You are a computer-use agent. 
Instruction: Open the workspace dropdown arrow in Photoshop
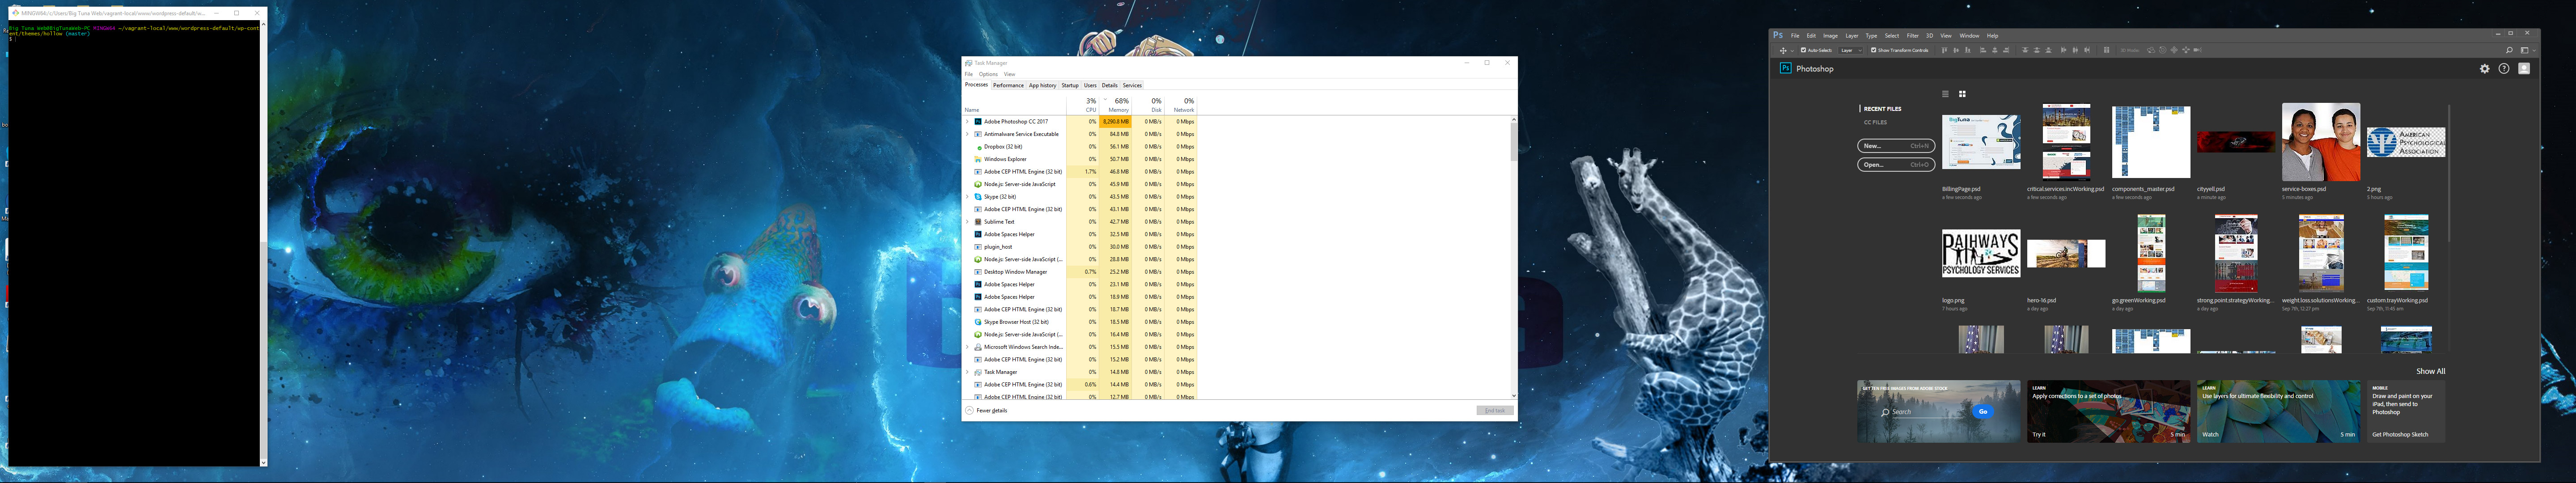(2534, 50)
